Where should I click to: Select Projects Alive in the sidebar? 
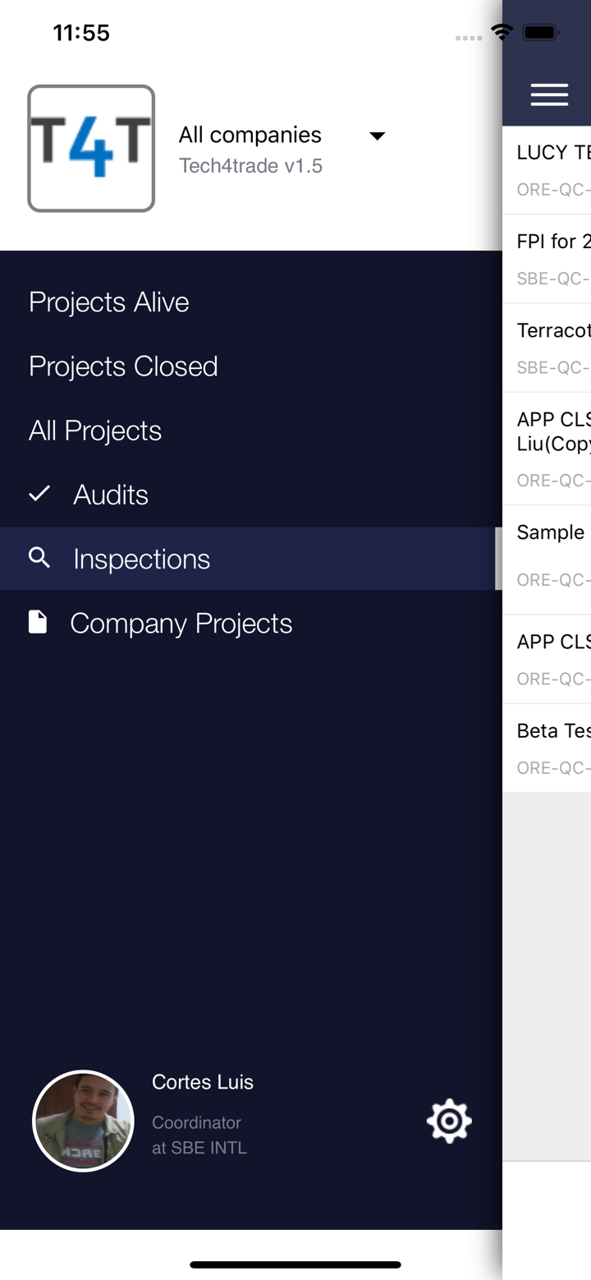pyautogui.click(x=109, y=302)
